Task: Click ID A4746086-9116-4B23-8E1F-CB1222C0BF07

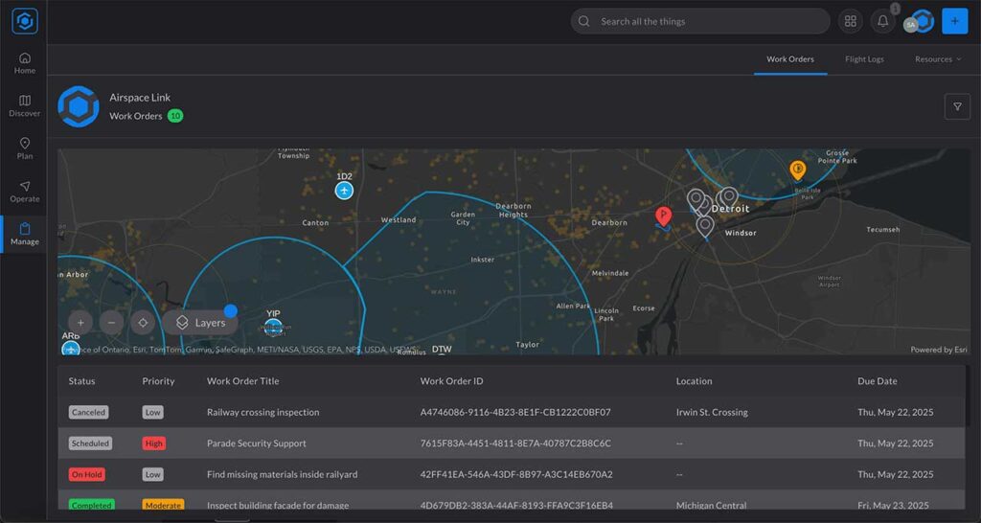Action: [x=515, y=412]
